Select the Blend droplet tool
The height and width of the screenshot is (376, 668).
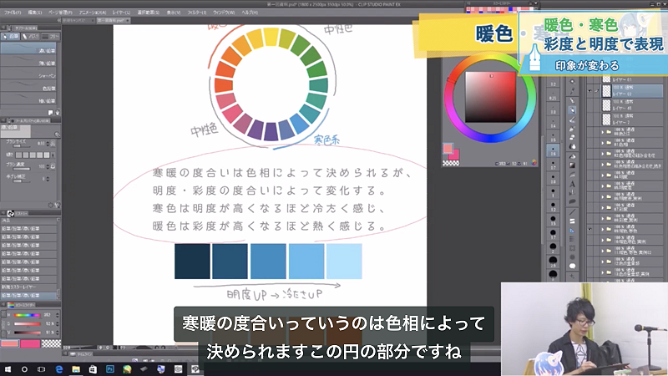tap(572, 147)
